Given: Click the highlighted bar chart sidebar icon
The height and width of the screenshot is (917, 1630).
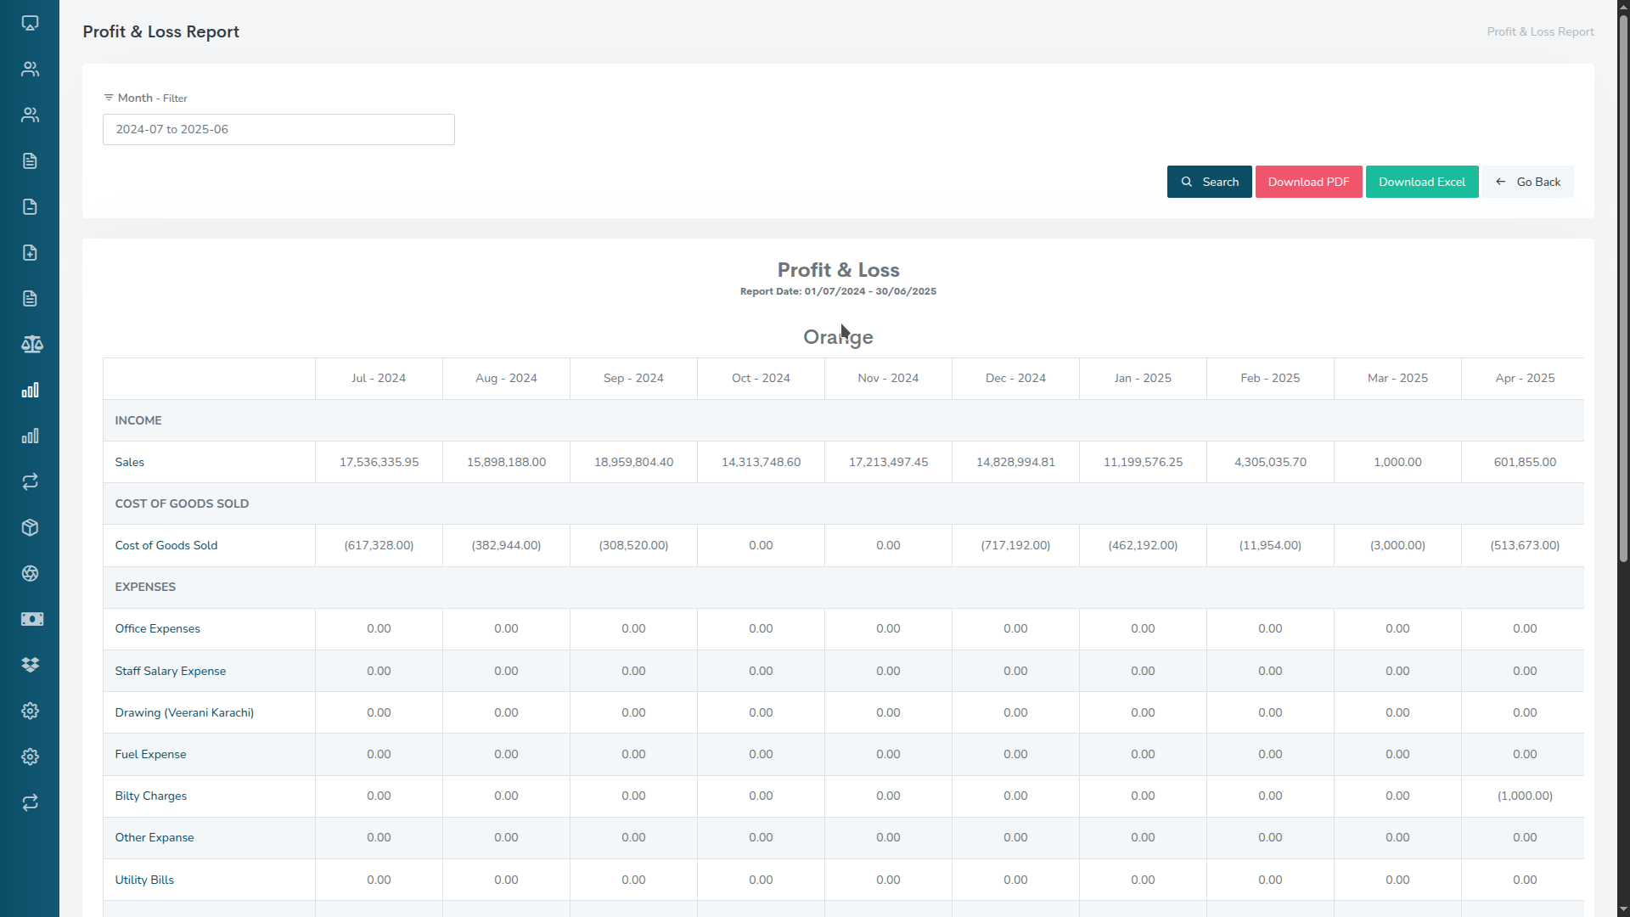Looking at the screenshot, I should [x=31, y=390].
